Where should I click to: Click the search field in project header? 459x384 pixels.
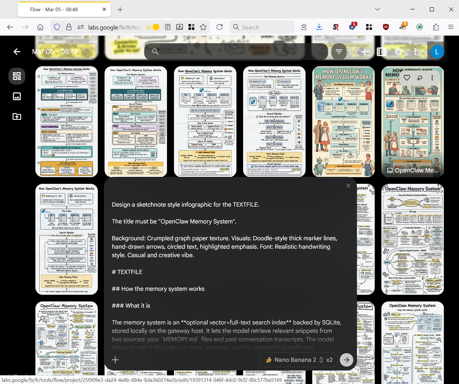(x=236, y=52)
